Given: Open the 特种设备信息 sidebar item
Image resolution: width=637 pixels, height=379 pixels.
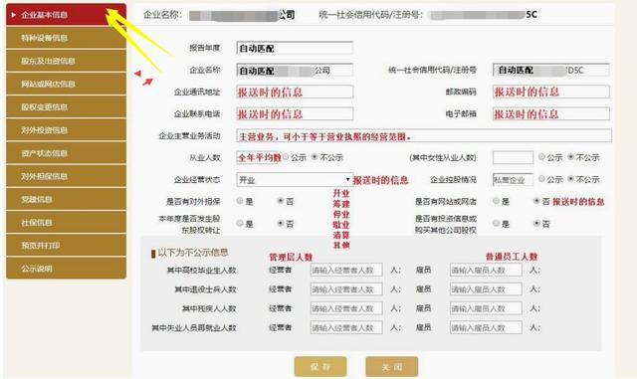Looking at the screenshot, I should (x=66, y=38).
